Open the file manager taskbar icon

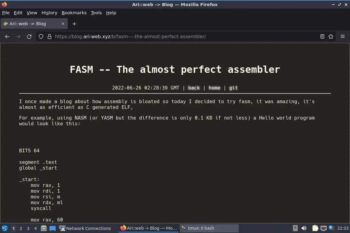(44, 228)
